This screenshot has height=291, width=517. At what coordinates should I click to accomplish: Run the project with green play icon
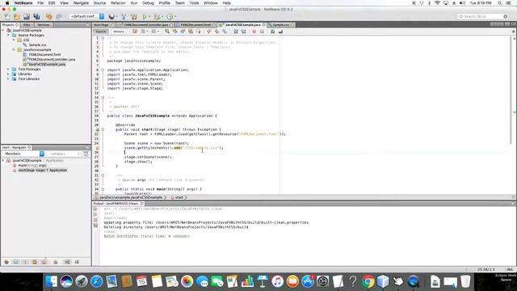pyautogui.click(x=145, y=16)
